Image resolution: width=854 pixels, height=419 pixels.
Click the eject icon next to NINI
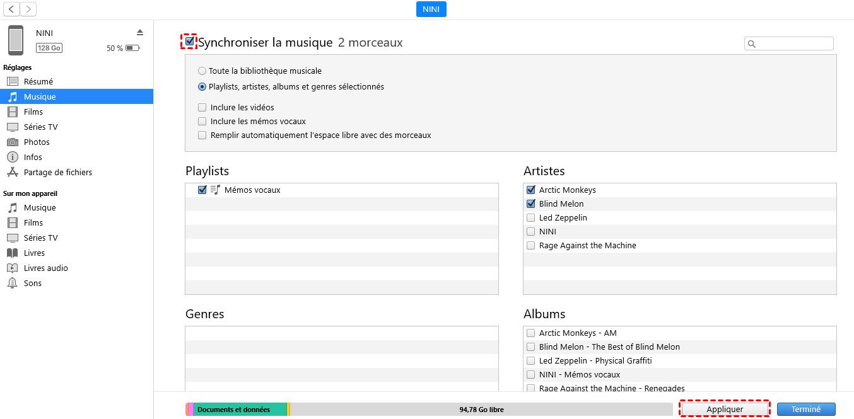pyautogui.click(x=140, y=32)
